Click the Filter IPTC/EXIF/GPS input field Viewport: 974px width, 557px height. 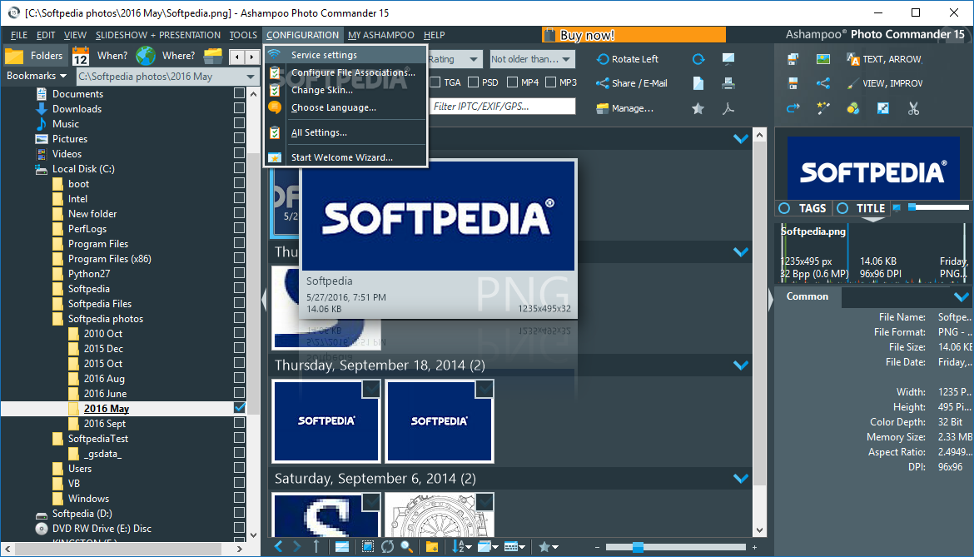503,107
